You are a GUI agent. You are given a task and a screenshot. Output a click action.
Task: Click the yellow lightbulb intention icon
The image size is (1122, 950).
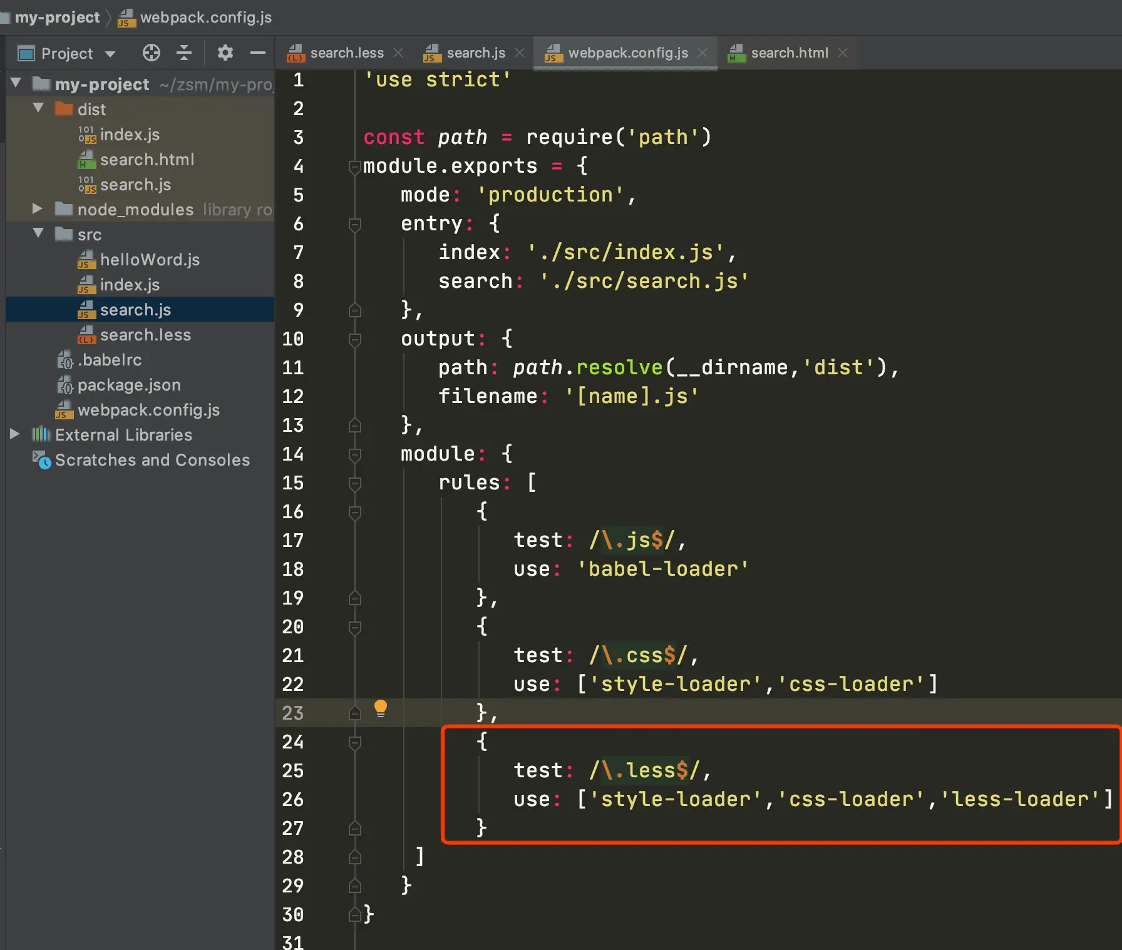[x=380, y=708]
